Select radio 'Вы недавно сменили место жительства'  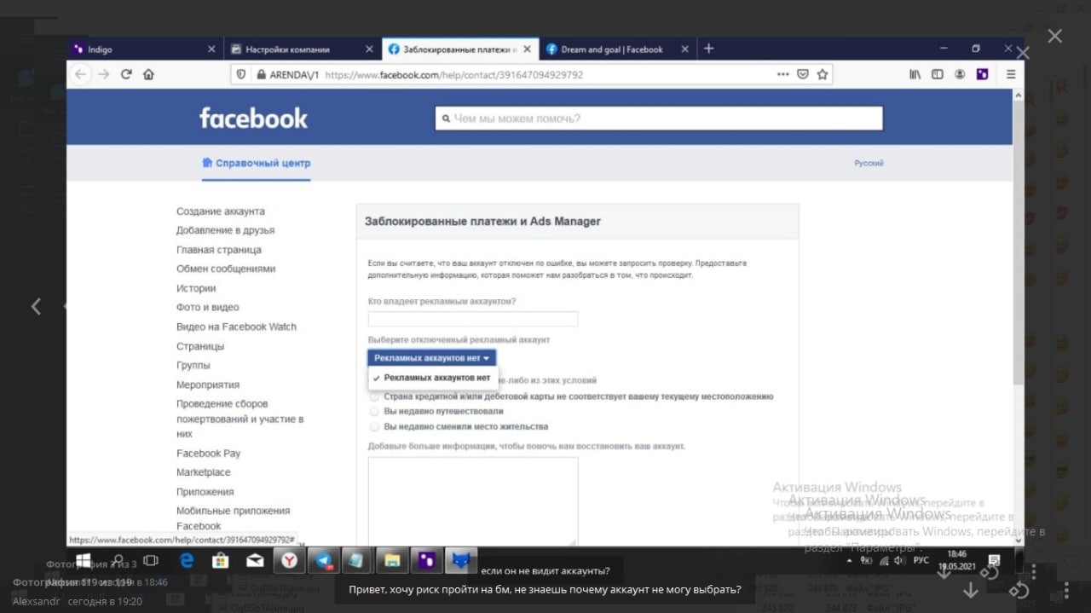[374, 426]
